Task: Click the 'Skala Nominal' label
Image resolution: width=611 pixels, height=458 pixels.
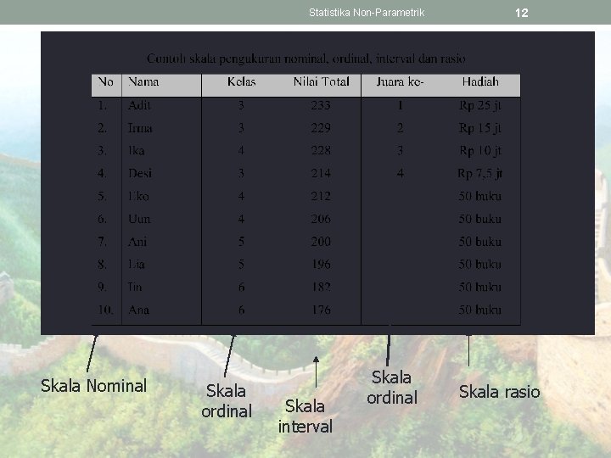Action: [93, 386]
